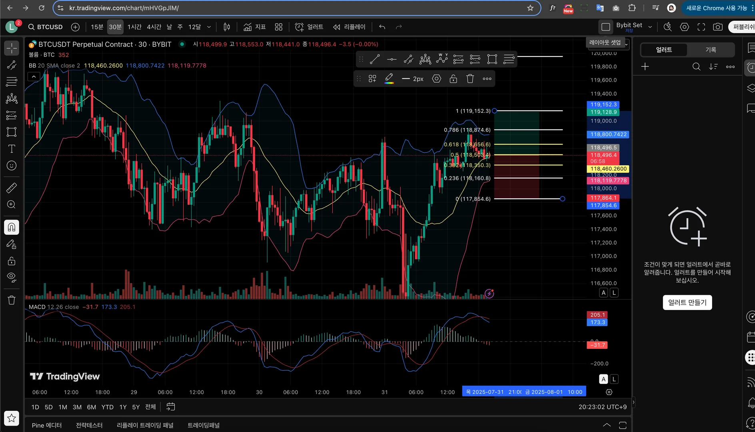
Task: Select the 30분 timeframe
Action: pos(115,27)
